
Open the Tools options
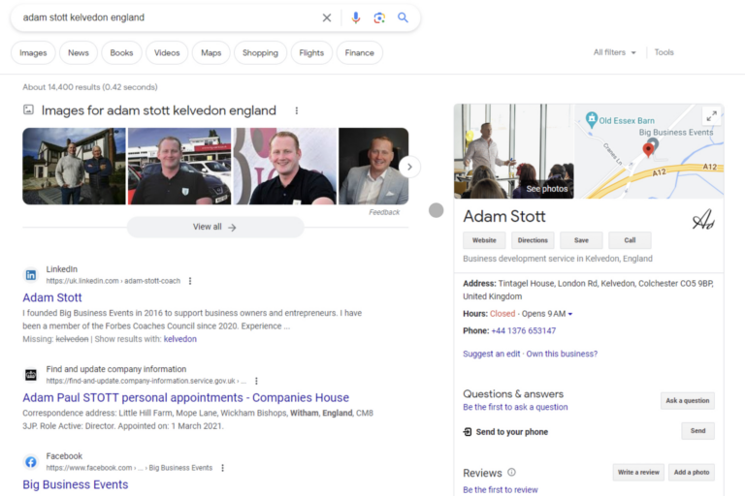664,52
